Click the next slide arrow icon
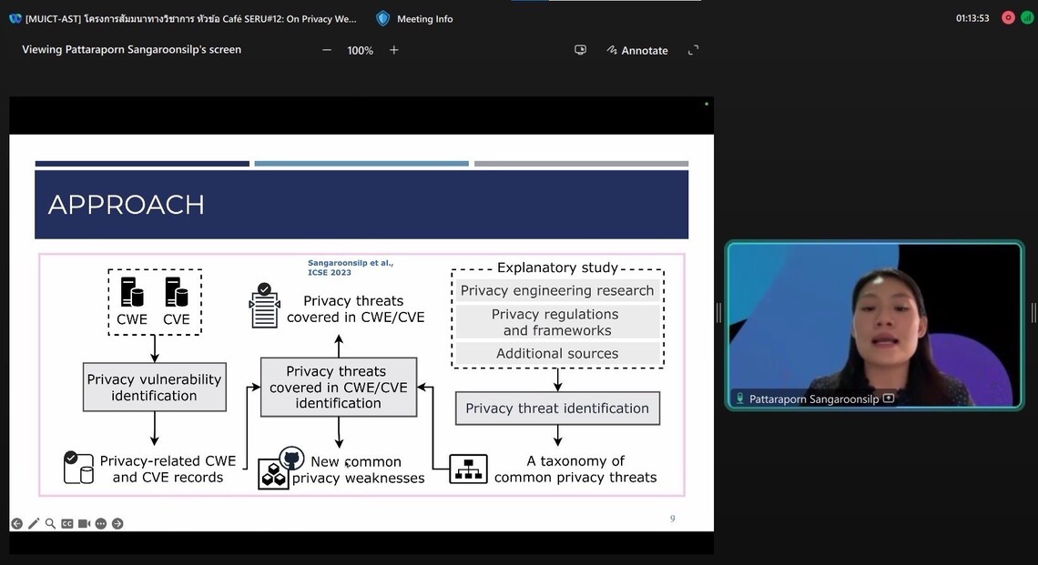The image size is (1038, 565). (x=117, y=523)
